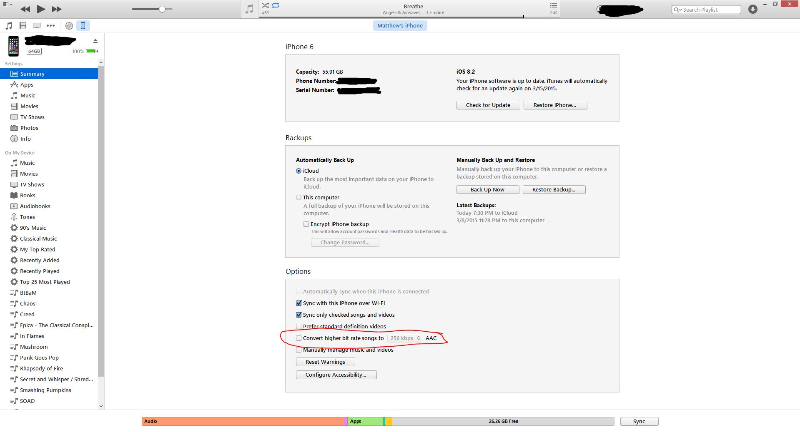Click Reset Warnings
The width and height of the screenshot is (800, 432).
[x=326, y=362]
